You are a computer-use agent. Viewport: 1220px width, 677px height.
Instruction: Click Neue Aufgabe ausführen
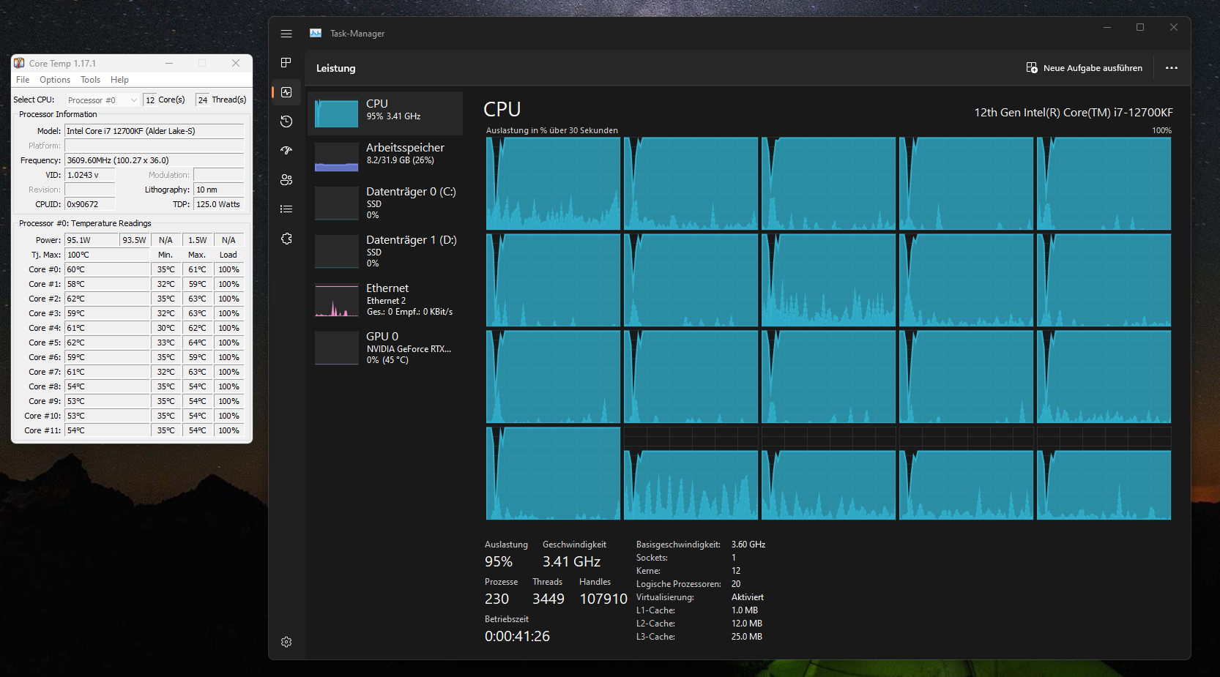click(1084, 68)
